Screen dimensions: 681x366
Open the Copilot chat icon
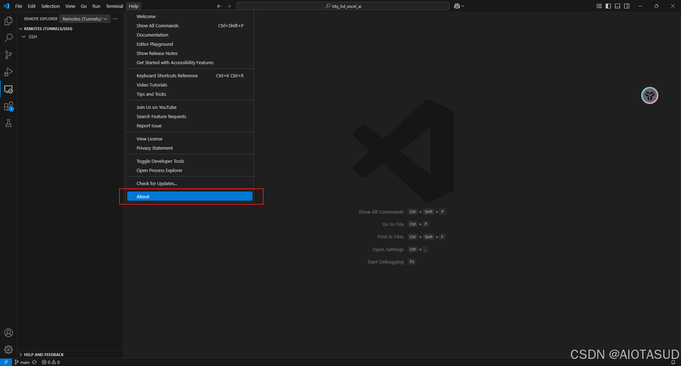pyautogui.click(x=457, y=6)
